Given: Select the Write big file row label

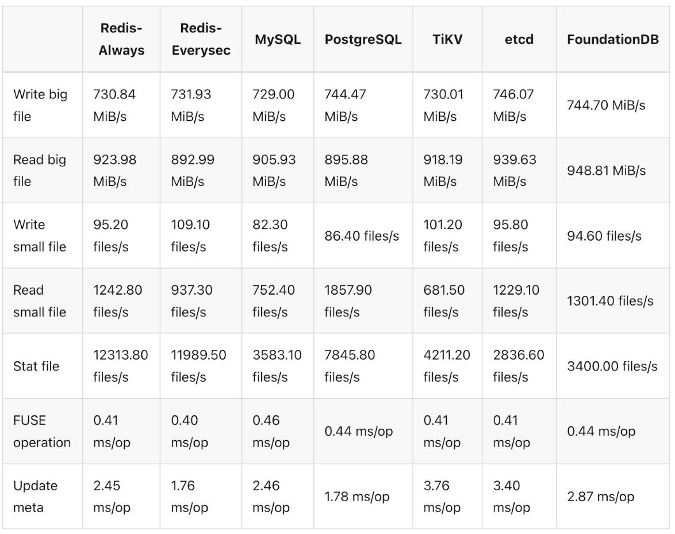Looking at the screenshot, I should tap(40, 105).
